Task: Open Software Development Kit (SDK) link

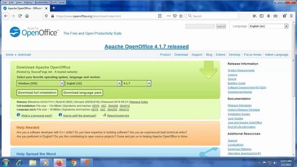Action: tap(247, 88)
